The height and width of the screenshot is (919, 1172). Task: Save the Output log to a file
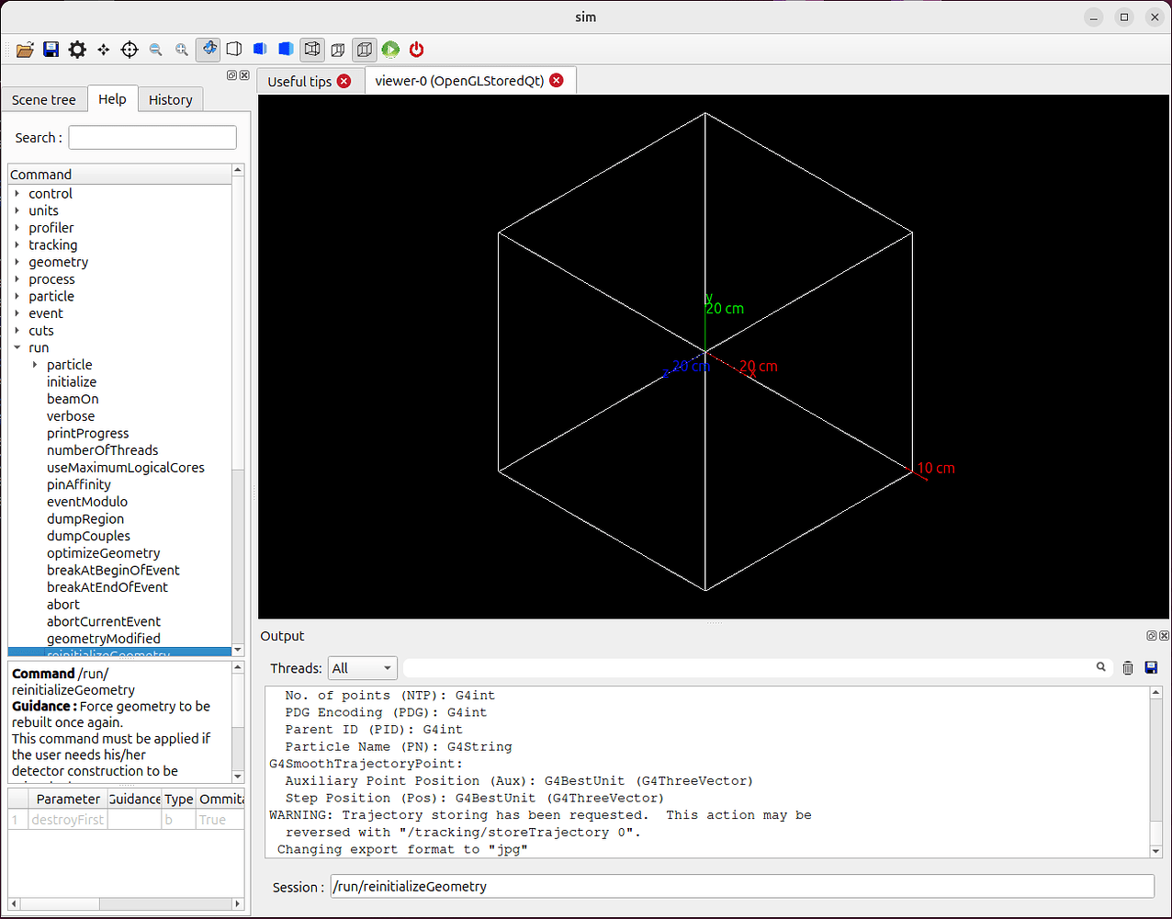1151,667
